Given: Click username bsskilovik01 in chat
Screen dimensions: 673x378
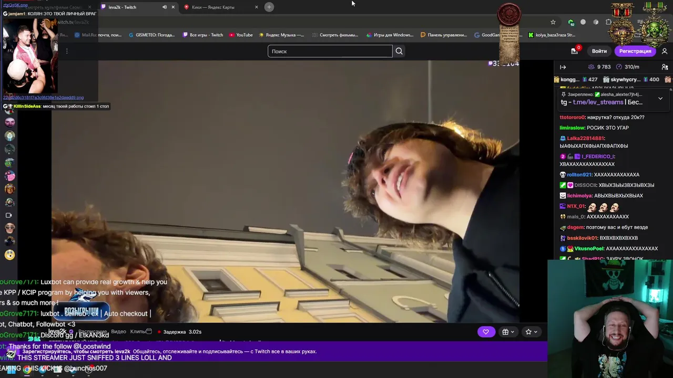Looking at the screenshot, I should click(x=582, y=238).
